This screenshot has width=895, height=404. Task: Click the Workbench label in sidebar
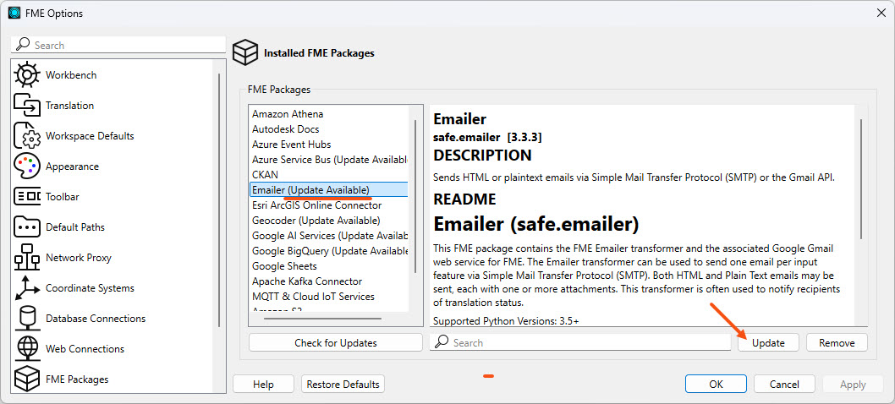(x=71, y=74)
